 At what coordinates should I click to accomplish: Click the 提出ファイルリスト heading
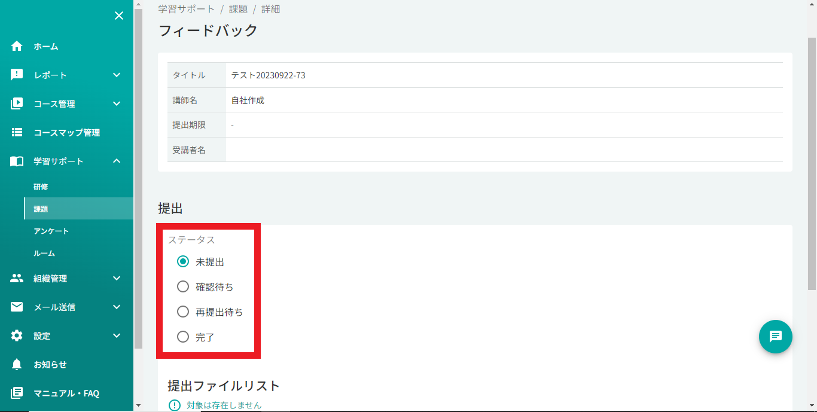pos(224,386)
